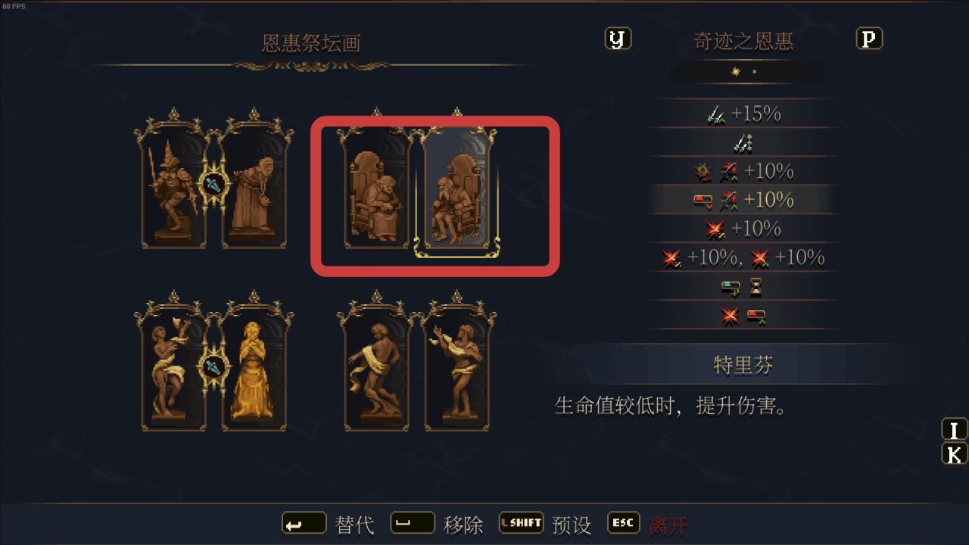Click the Y key previous page icon

(618, 39)
